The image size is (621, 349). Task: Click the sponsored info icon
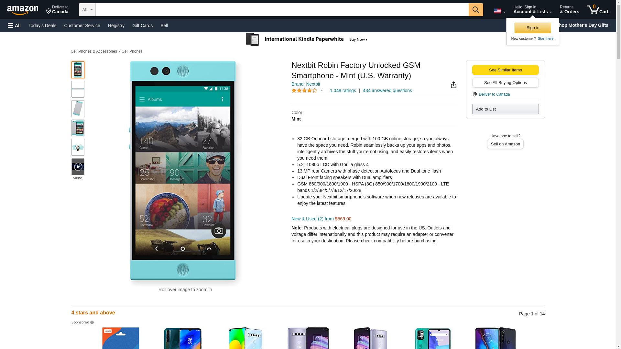[x=92, y=323]
